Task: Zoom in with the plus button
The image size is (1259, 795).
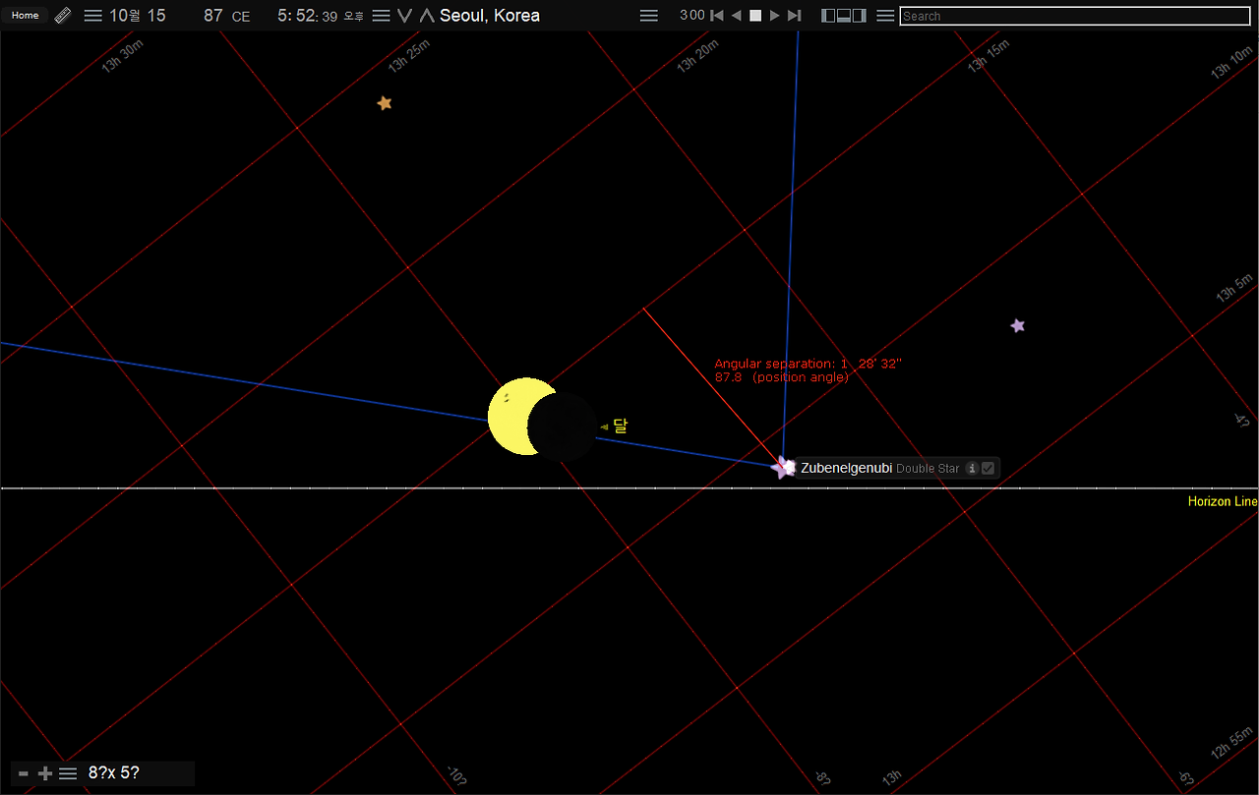Action: [45, 773]
